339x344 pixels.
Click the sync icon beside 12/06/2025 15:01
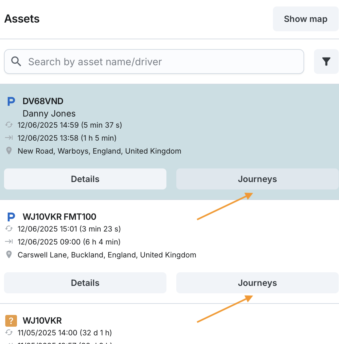click(9, 229)
